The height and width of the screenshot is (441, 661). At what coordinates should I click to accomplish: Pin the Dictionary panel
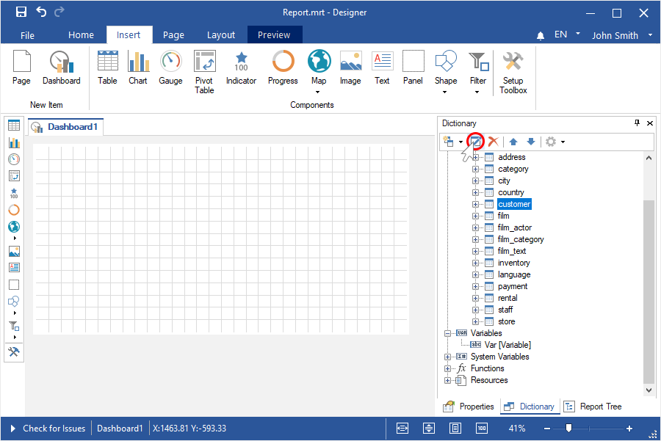[637, 123]
